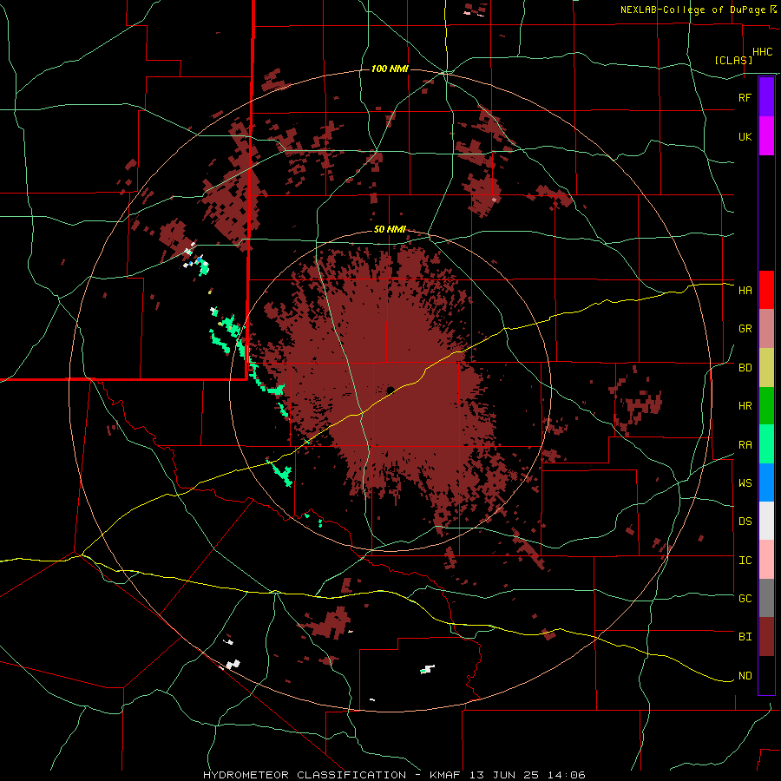Click the BI brown legend swatch

coord(766,637)
